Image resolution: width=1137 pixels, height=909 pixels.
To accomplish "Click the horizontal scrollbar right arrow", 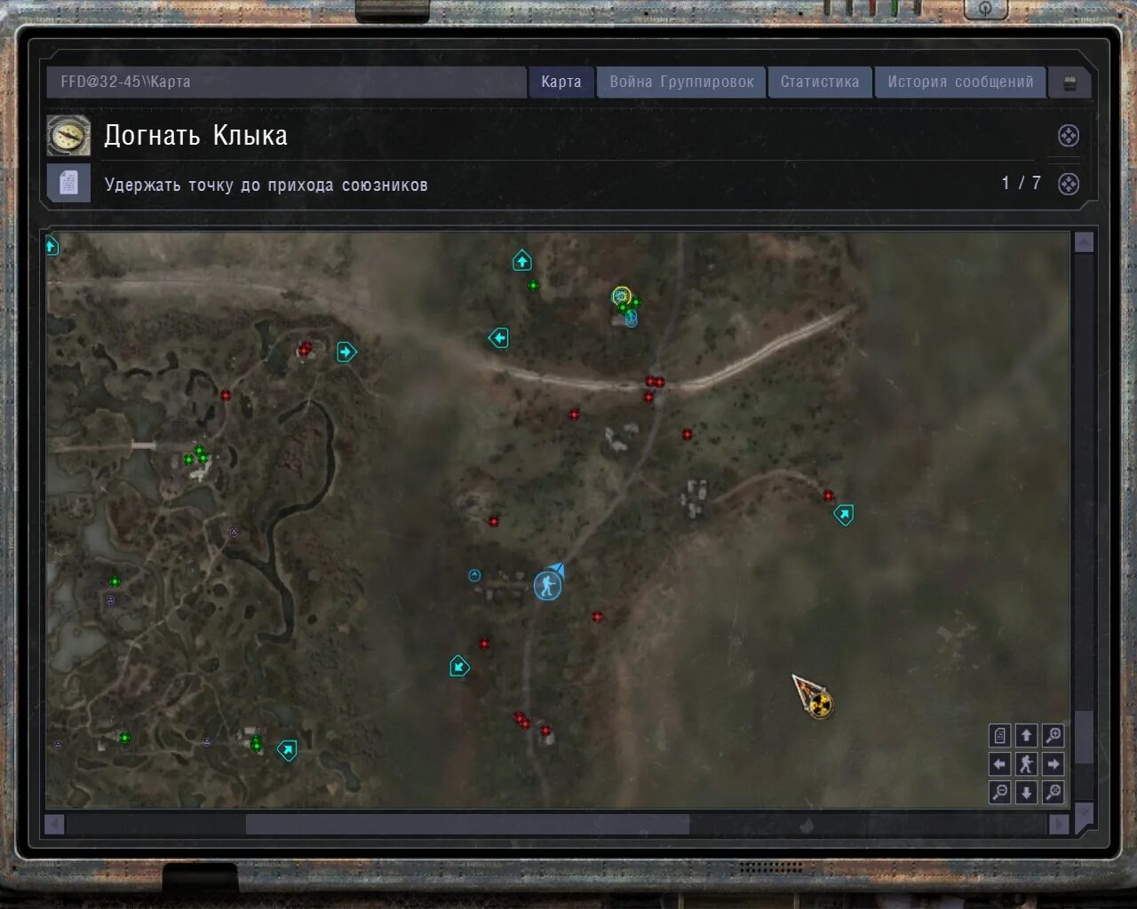I will click(1059, 825).
